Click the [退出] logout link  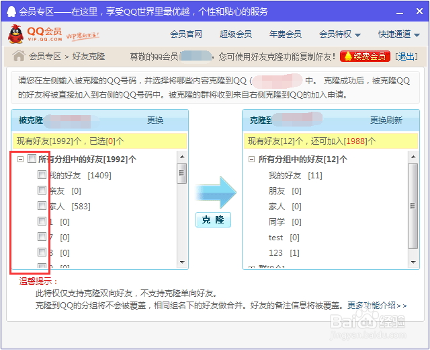coord(406,57)
